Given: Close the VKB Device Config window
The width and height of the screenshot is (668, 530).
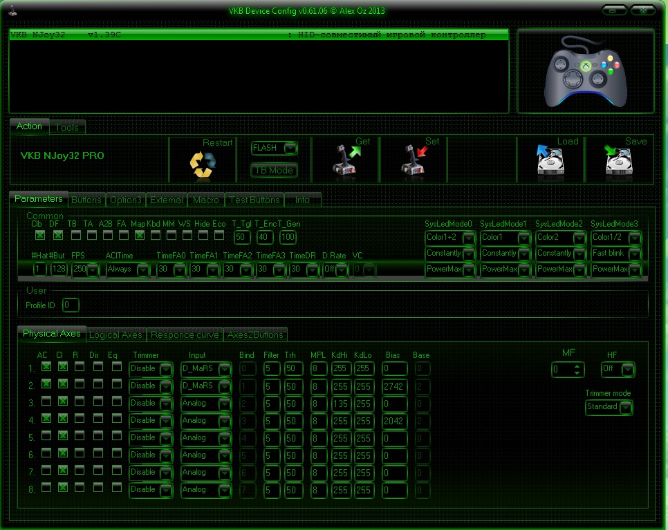Looking at the screenshot, I should [643, 10].
